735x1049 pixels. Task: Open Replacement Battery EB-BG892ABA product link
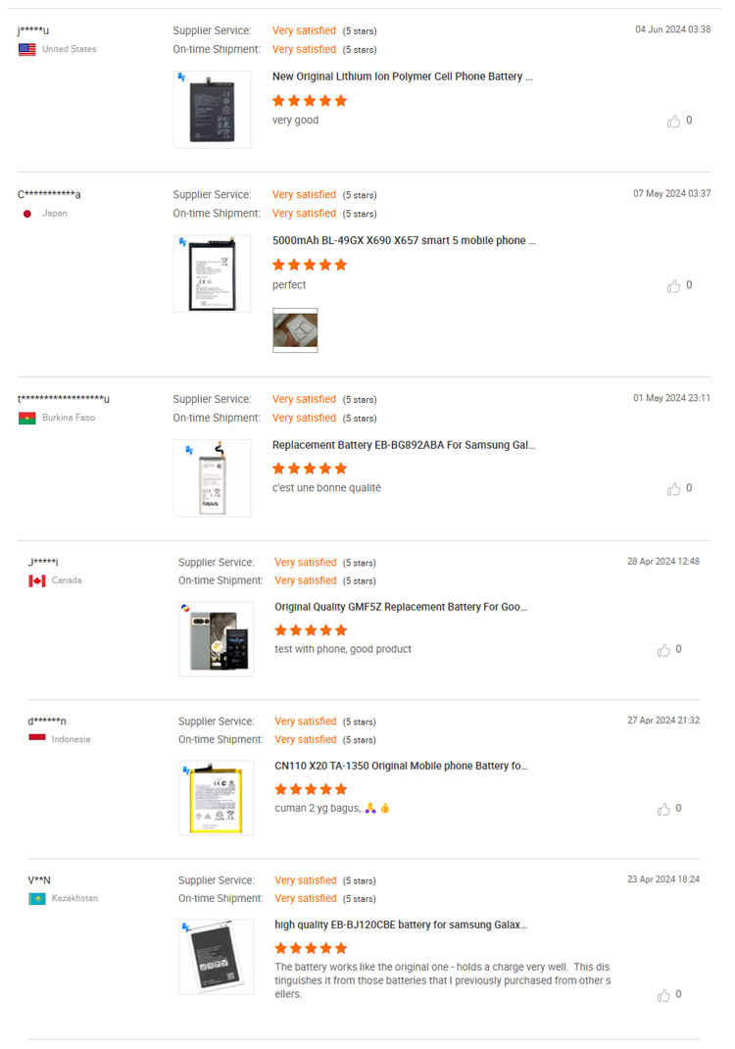[x=404, y=444]
